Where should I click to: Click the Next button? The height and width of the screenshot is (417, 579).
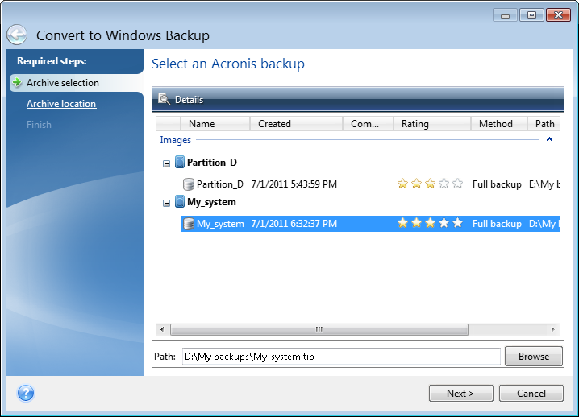pyautogui.click(x=460, y=394)
